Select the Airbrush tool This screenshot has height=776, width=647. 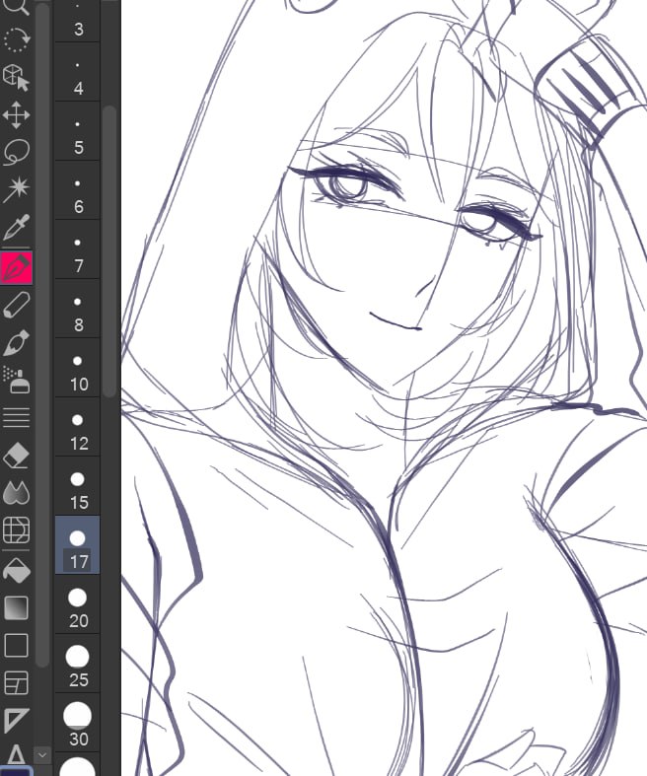point(17,380)
